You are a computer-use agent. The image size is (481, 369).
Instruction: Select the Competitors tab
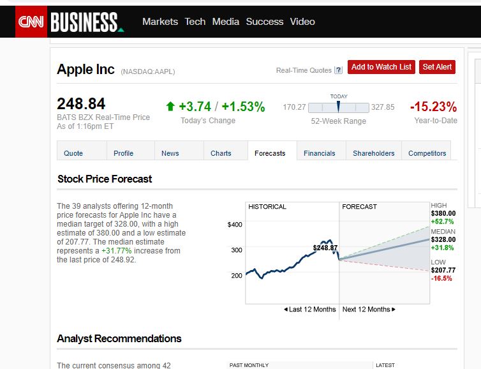point(427,153)
